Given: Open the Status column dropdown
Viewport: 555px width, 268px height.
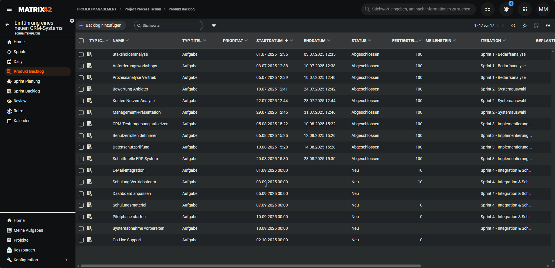Looking at the screenshot, I should 370,41.
